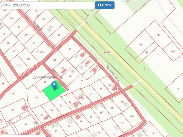Click parcel labeled 155

pyautogui.click(x=140, y=45)
